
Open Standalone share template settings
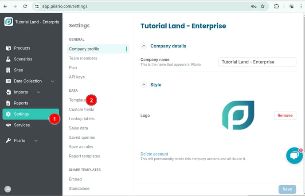click(x=79, y=188)
